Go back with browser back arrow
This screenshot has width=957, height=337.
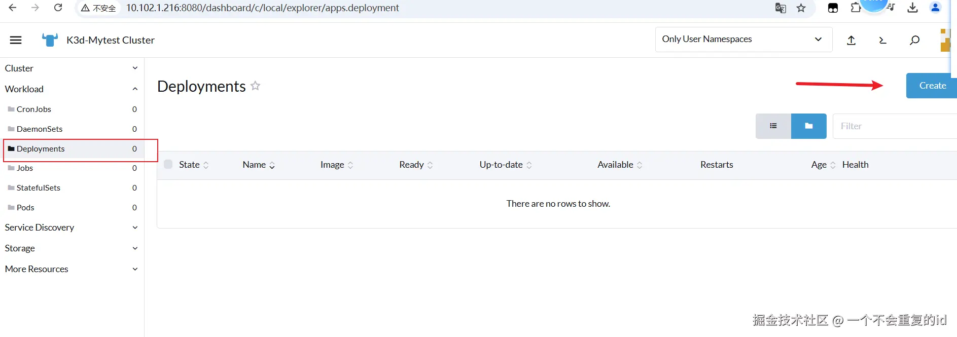coord(13,8)
